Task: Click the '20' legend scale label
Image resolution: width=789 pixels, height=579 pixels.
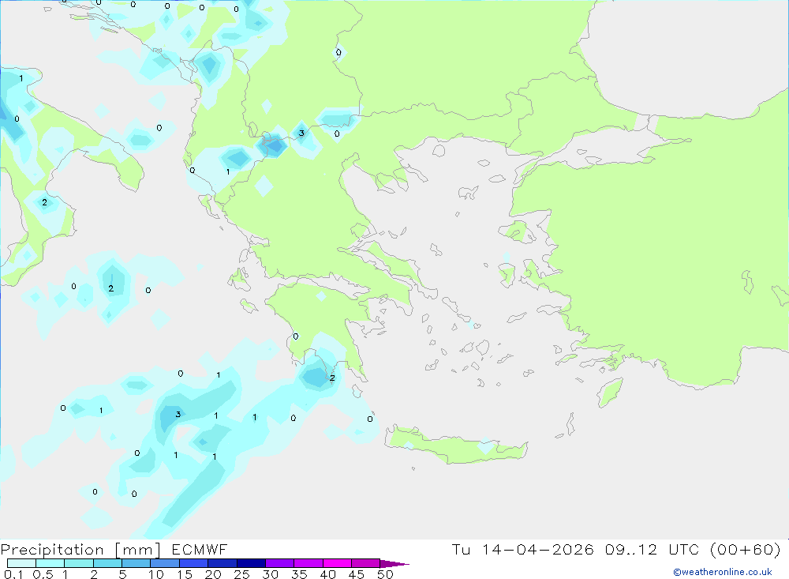Action: [213, 574]
